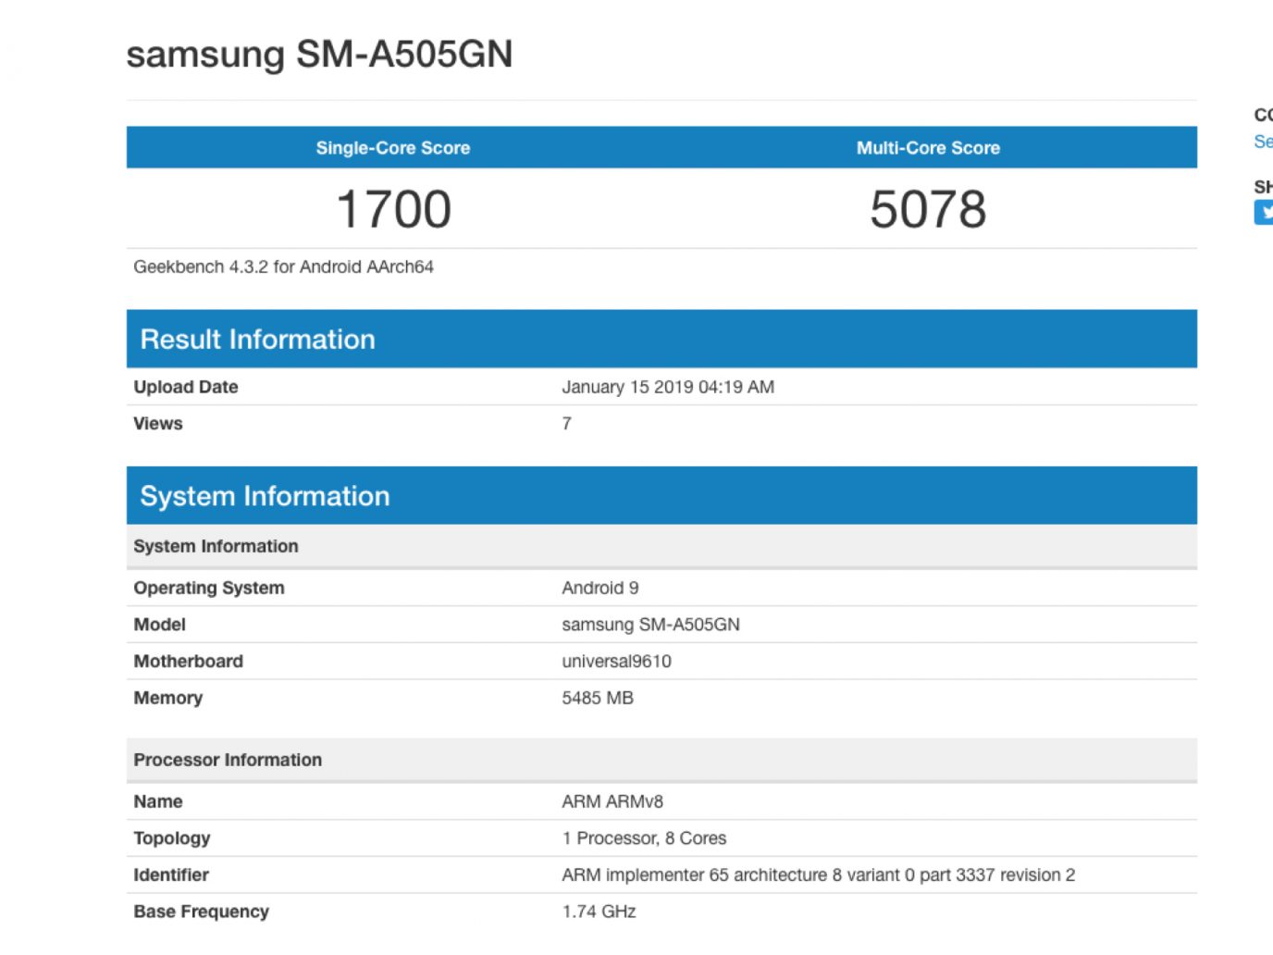1273x955 pixels.
Task: Click the Single-Core Score header
Action: [x=392, y=148]
